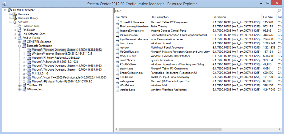Click the file icon beside InkWatson.exe
284x134 pixels.
click(117, 35)
